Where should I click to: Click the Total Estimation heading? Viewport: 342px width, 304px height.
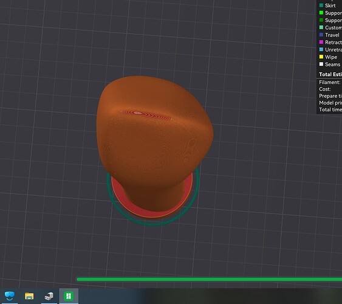(x=330, y=74)
